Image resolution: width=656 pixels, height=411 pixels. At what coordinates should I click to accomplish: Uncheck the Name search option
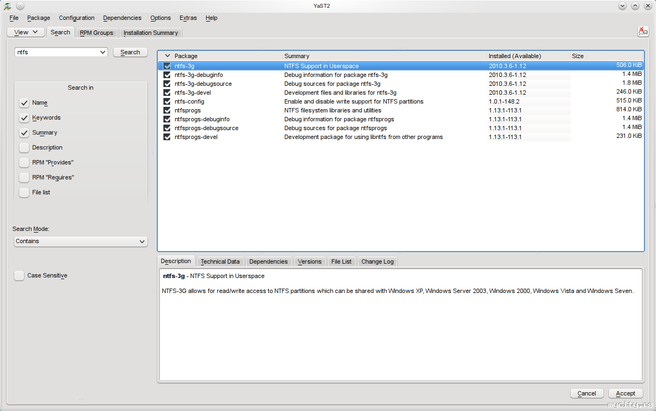coord(24,103)
